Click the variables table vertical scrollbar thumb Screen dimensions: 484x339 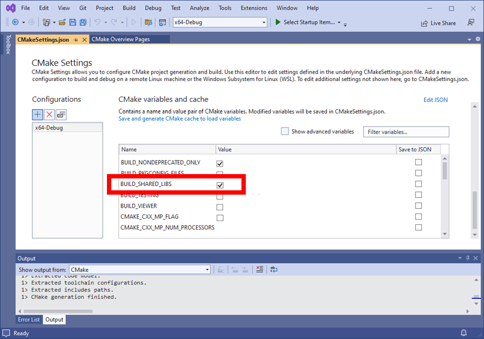[x=445, y=171]
